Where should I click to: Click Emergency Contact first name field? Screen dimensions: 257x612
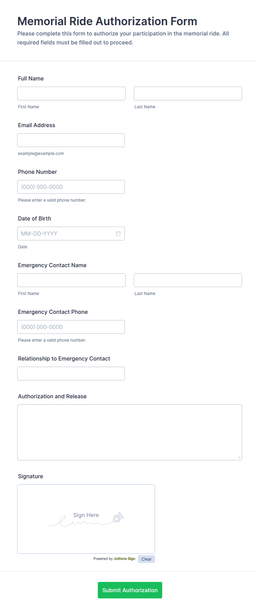click(71, 280)
